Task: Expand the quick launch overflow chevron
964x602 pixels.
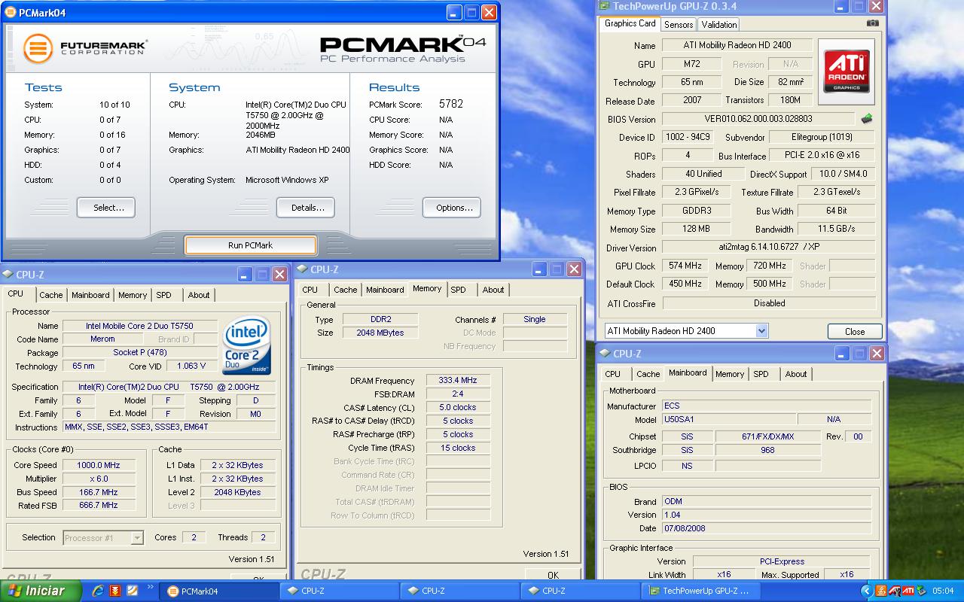Action: coord(151,588)
